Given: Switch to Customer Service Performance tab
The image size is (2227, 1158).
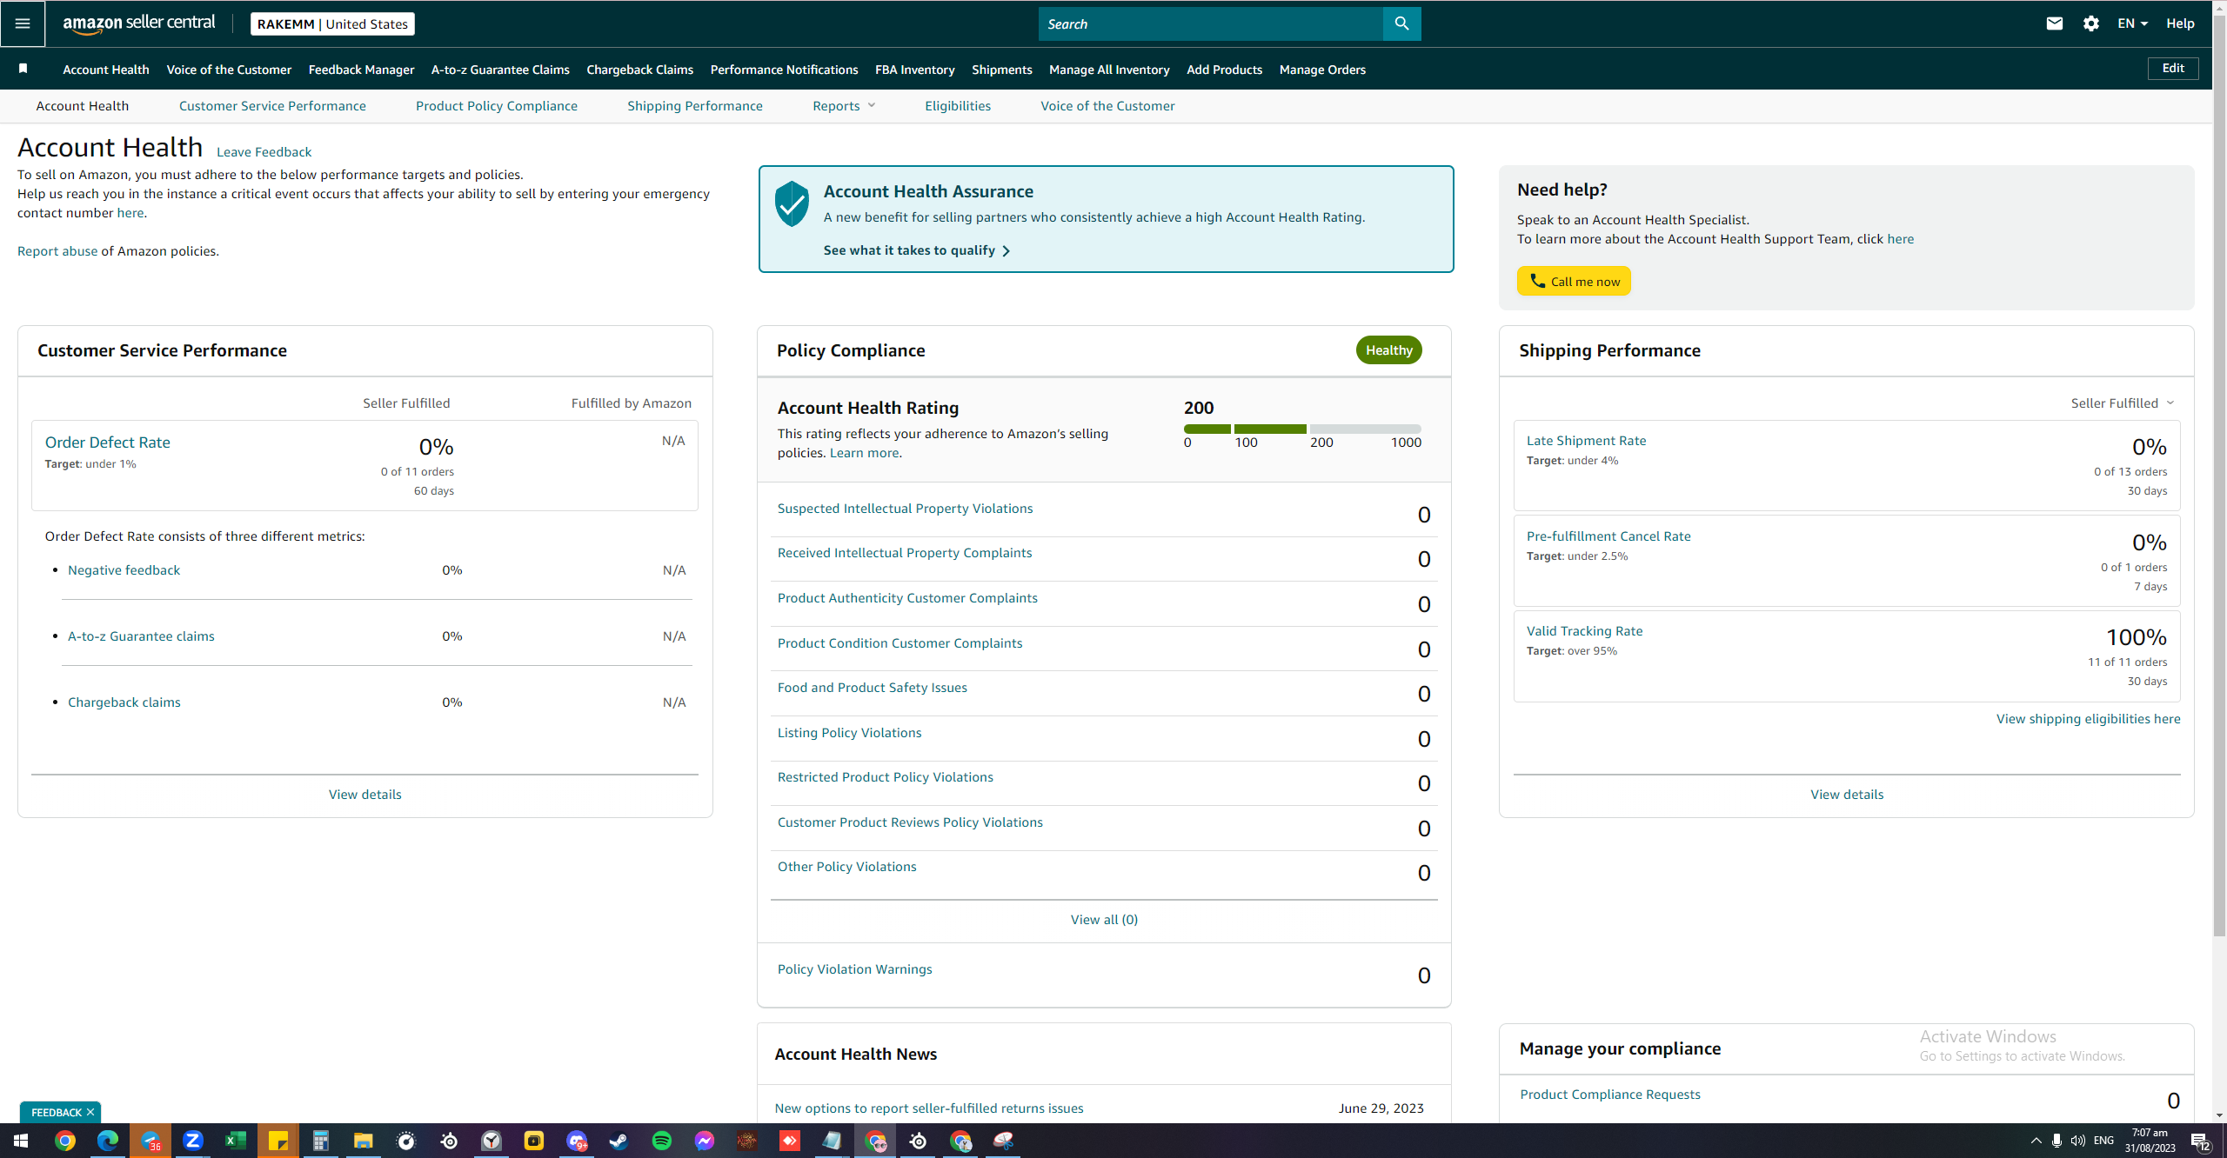Looking at the screenshot, I should 272,106.
